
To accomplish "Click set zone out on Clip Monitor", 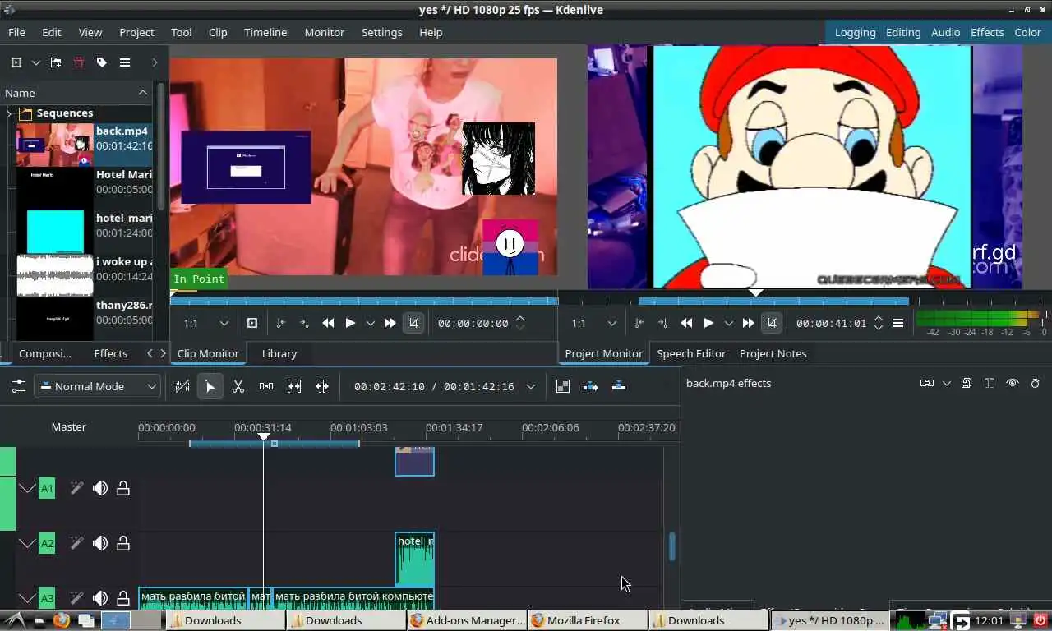I will pos(304,323).
